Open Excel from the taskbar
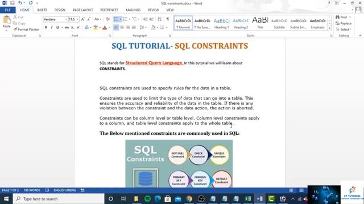 248,199
